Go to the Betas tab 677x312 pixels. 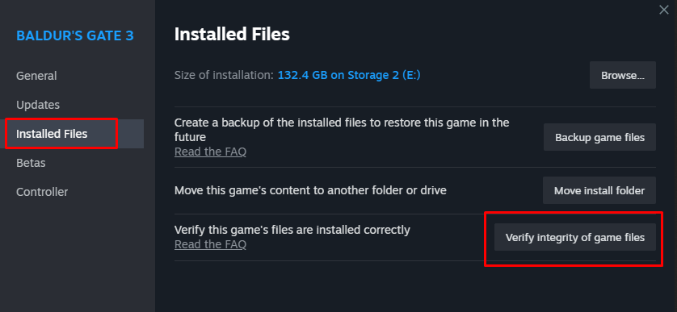pos(31,163)
